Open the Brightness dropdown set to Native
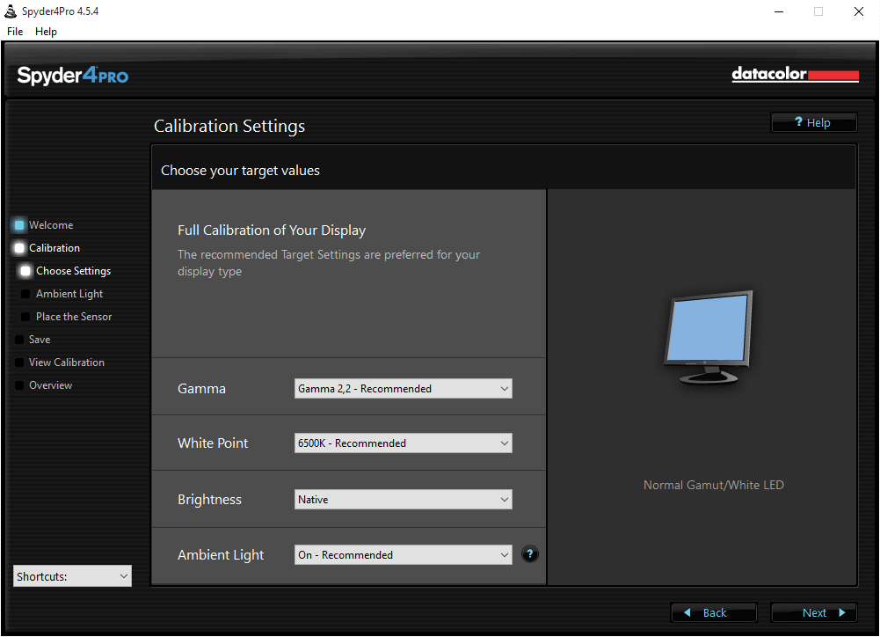This screenshot has height=637, width=880. pyautogui.click(x=403, y=500)
